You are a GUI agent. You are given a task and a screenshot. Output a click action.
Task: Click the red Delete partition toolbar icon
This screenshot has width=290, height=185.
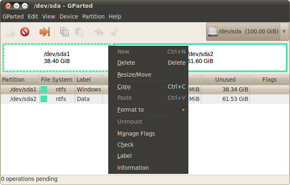(x=25, y=32)
